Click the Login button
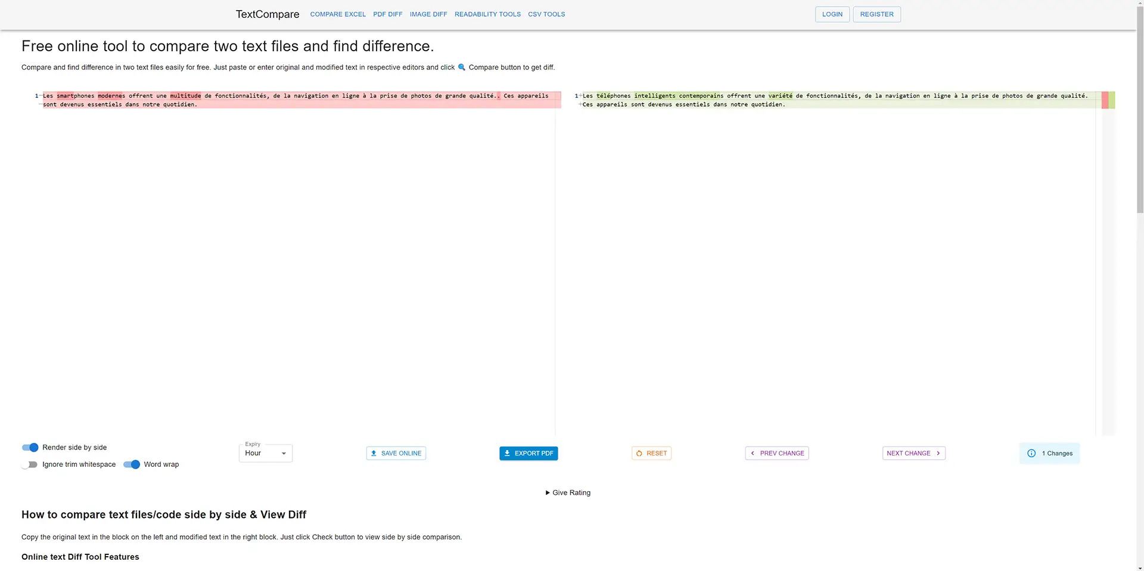 pos(832,14)
